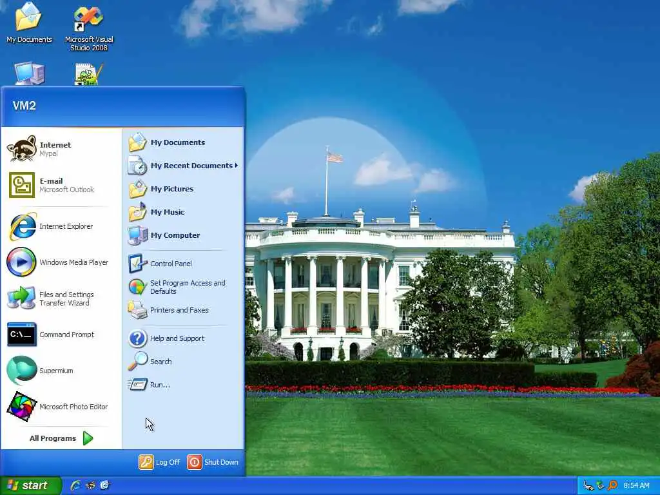The width and height of the screenshot is (660, 495).
Task: Launch Internet Explorer from Quick Launch
Action: 76,485
